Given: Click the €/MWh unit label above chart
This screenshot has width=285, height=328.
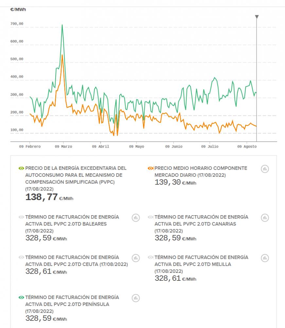Looking at the screenshot, I should coord(18,10).
